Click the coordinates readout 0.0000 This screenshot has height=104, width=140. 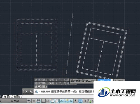click(15, 101)
